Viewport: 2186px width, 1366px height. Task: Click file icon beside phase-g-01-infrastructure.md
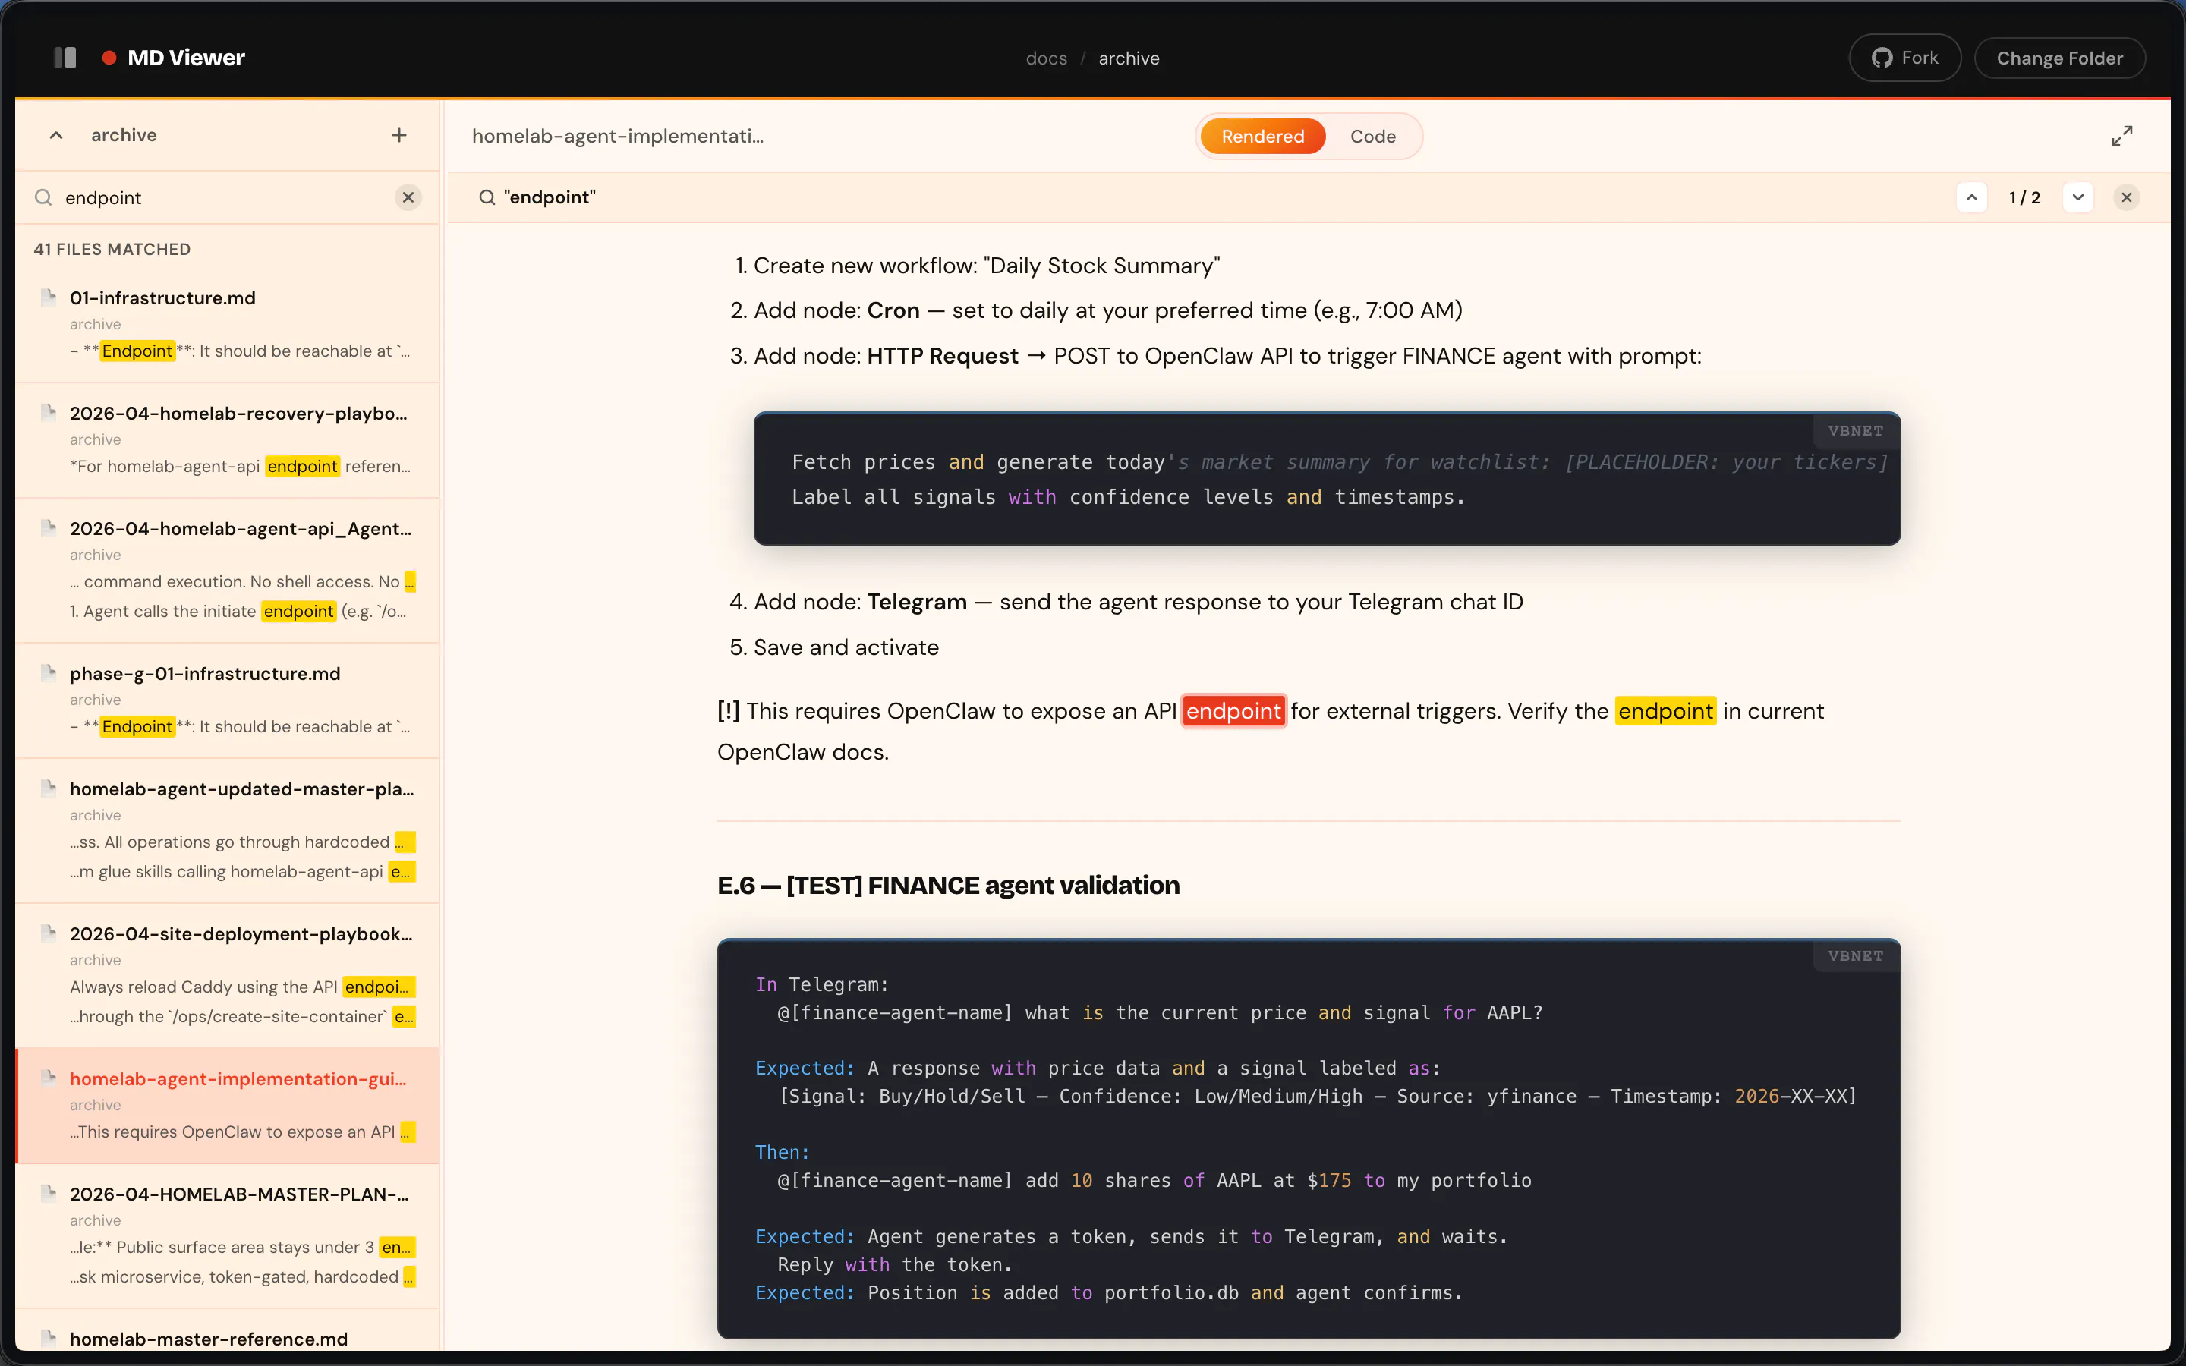(49, 673)
